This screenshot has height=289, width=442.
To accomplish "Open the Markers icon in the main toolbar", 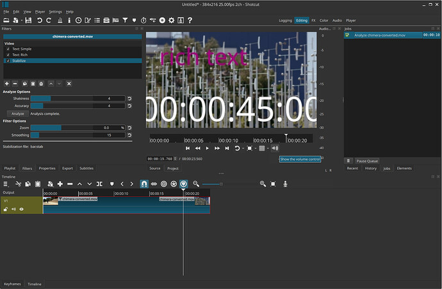I will pos(134,21).
